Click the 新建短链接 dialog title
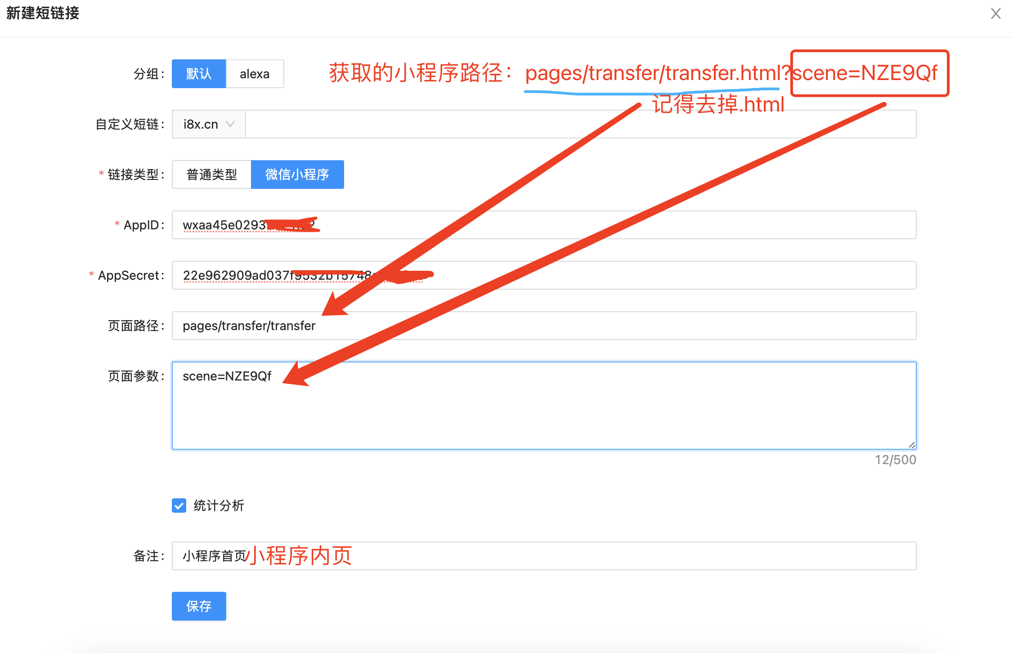 point(43,13)
